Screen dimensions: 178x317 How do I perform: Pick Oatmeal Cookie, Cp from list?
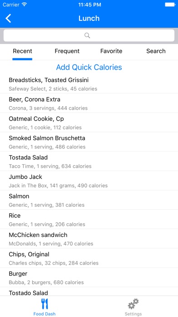pos(89,123)
